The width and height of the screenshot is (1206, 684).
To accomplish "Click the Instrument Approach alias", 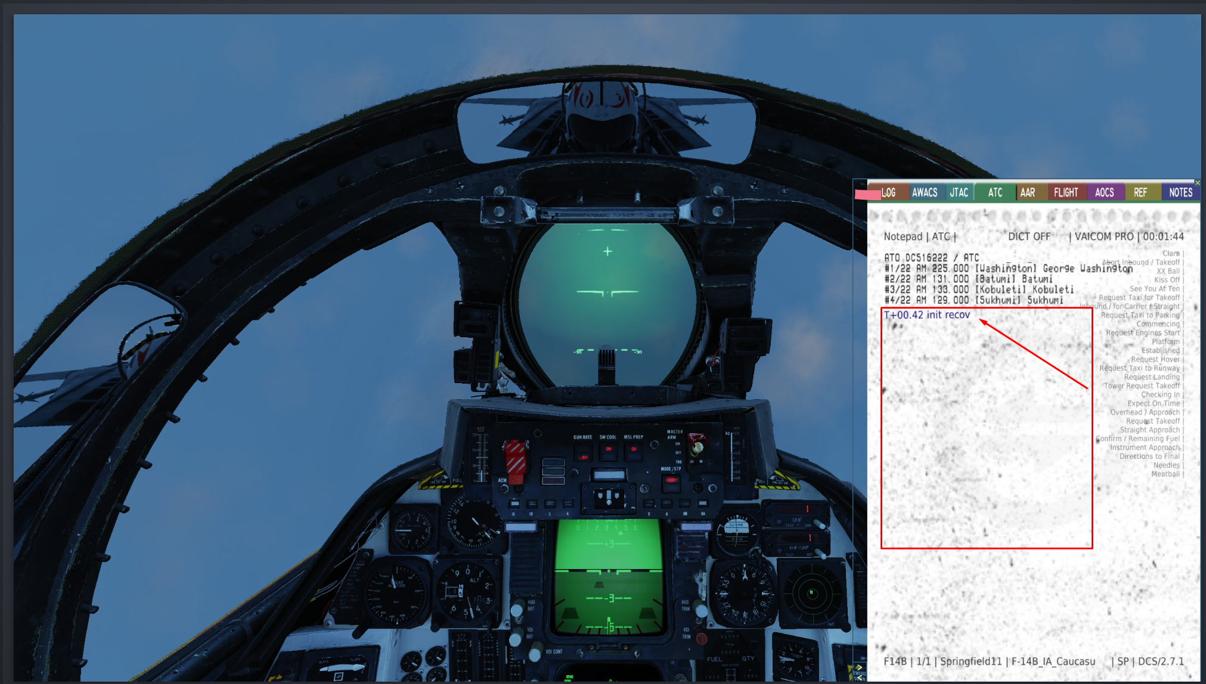I will click(1145, 447).
